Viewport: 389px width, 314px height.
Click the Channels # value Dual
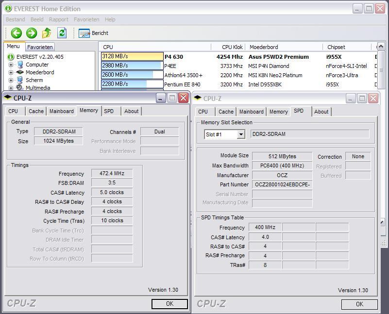click(160, 132)
